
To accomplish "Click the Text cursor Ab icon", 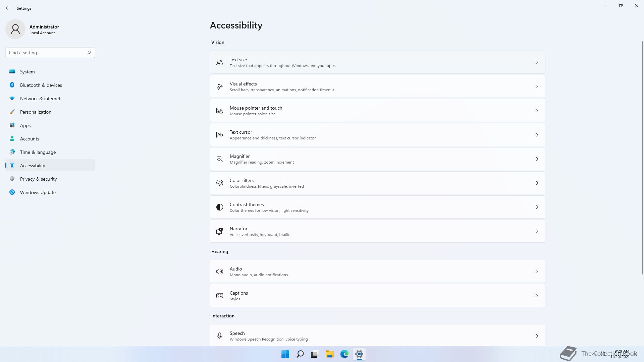I will pos(220,135).
